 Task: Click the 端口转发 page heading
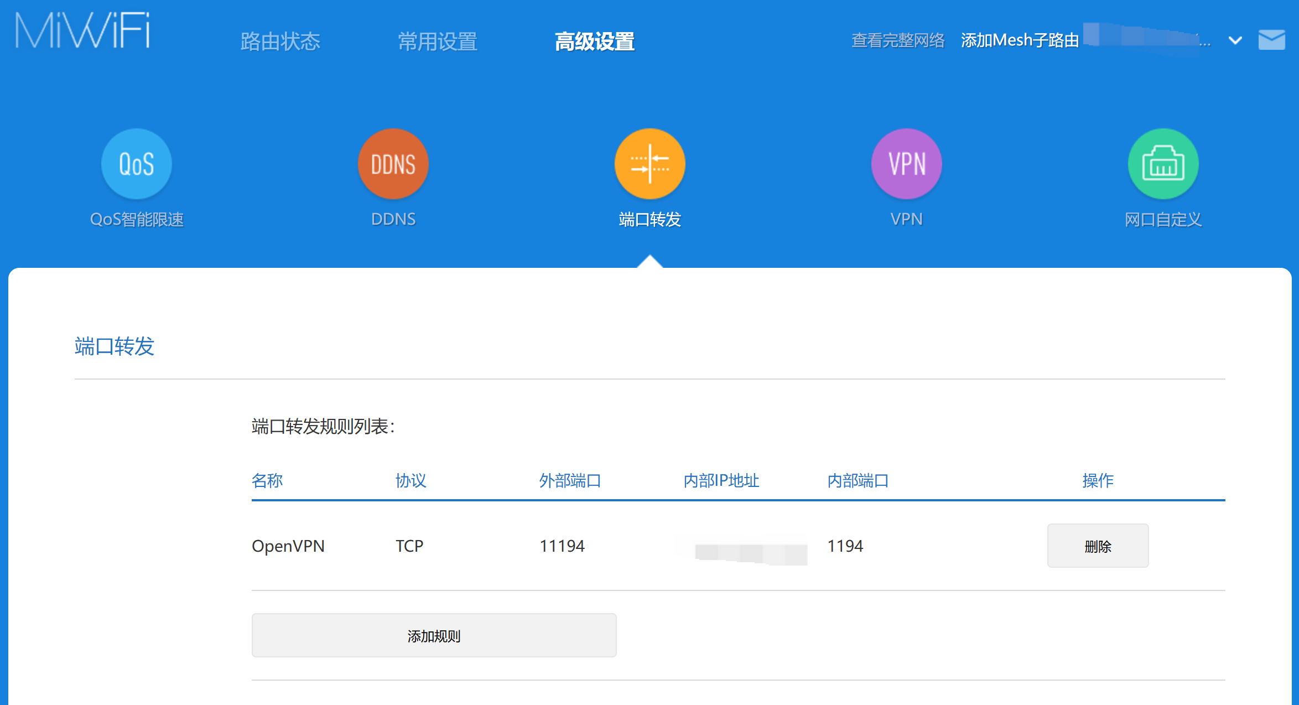pyautogui.click(x=115, y=346)
